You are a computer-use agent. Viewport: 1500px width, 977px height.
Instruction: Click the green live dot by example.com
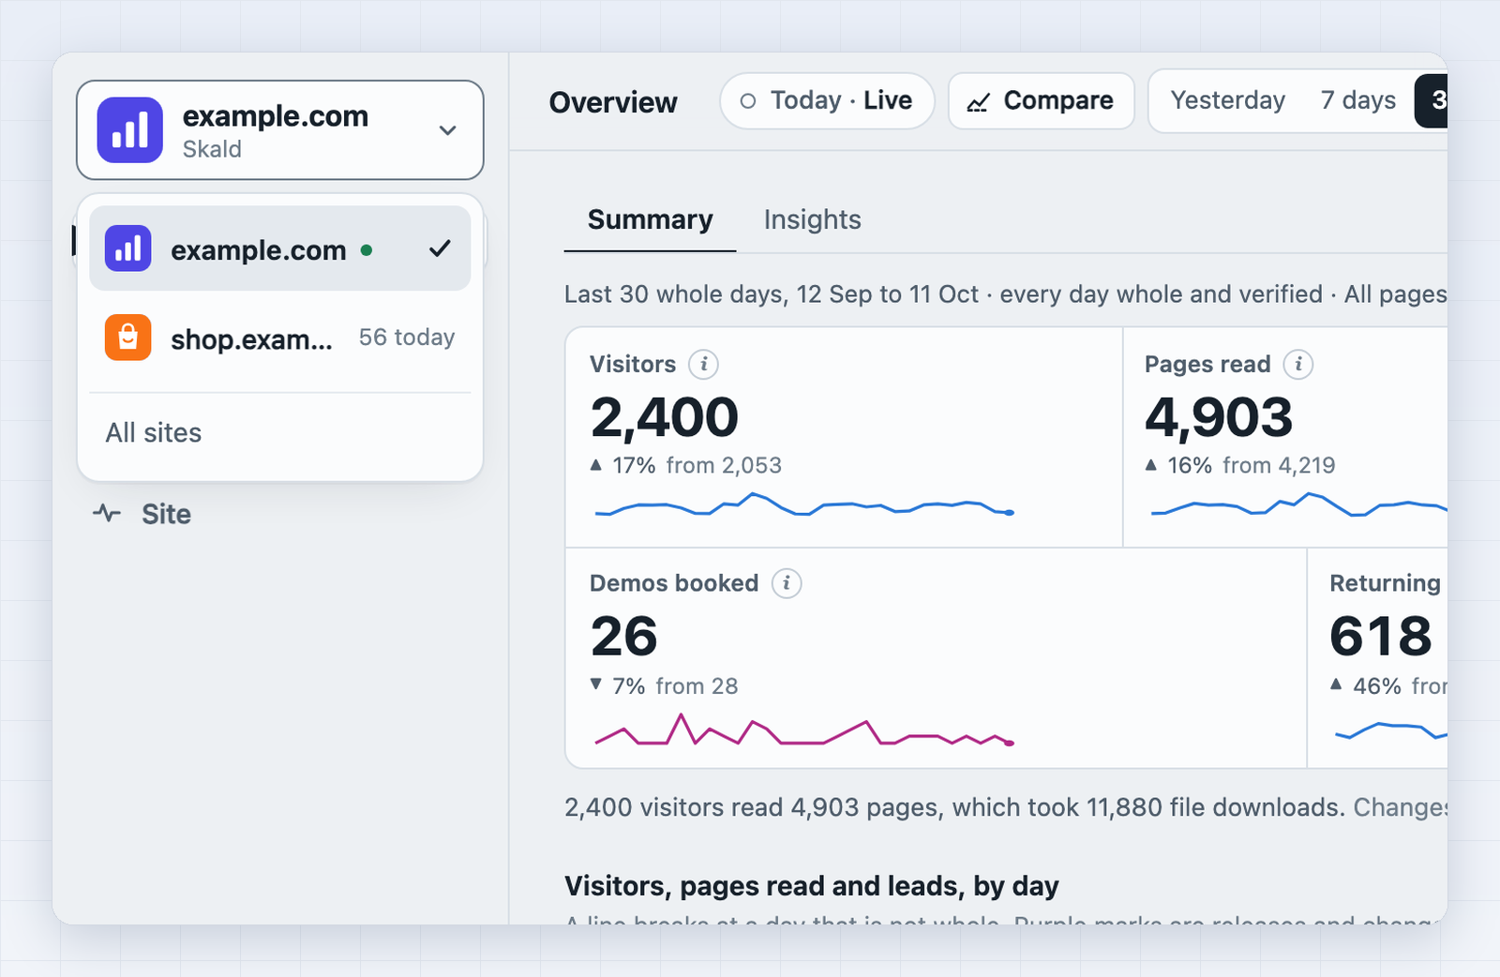[367, 250]
